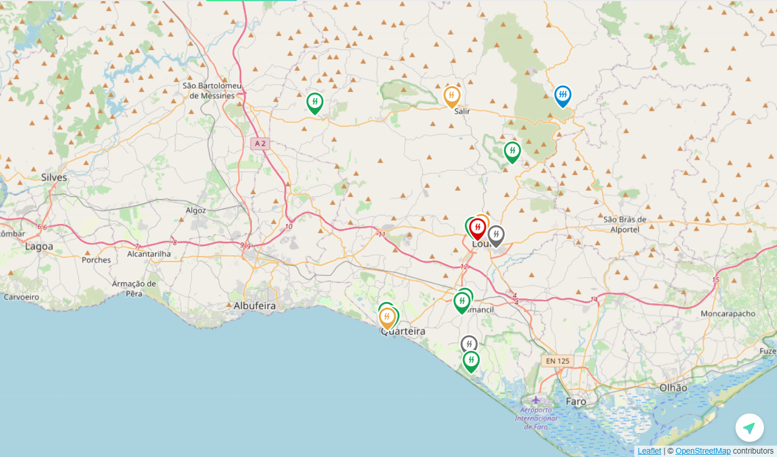
Task: Click the A 2 motorway shield
Action: [x=260, y=144]
